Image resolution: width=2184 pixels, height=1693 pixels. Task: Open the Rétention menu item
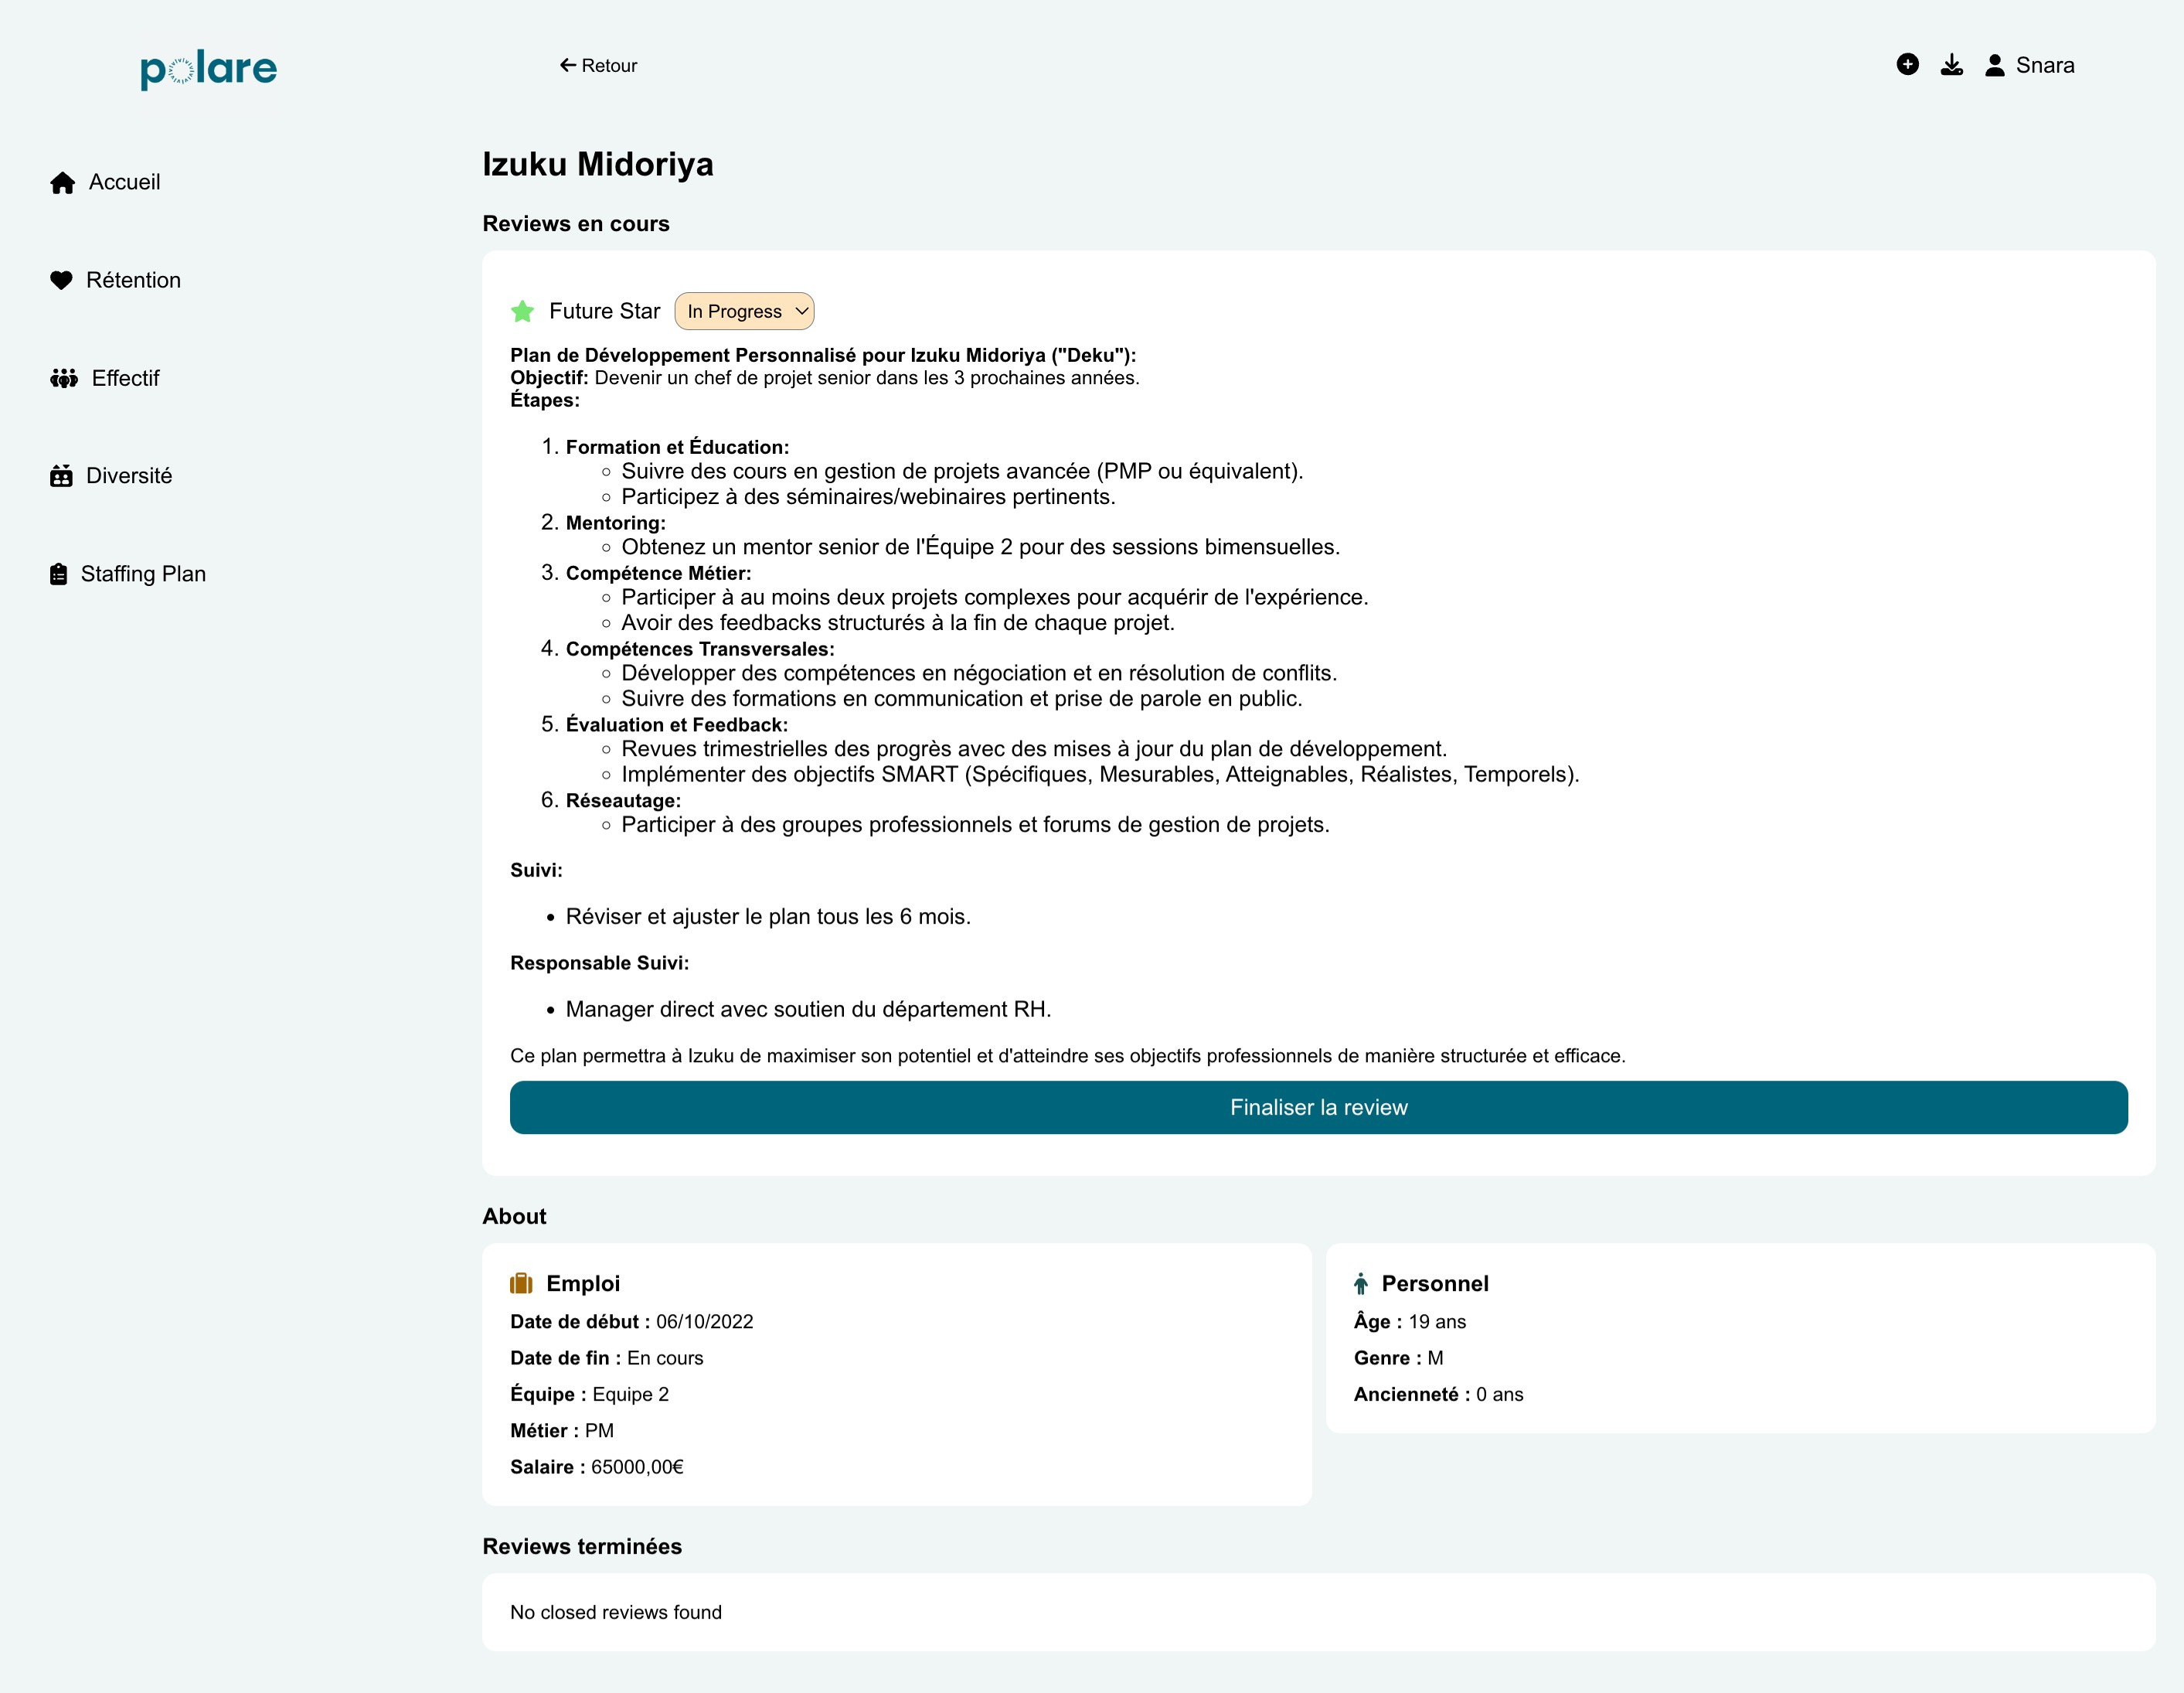point(133,280)
